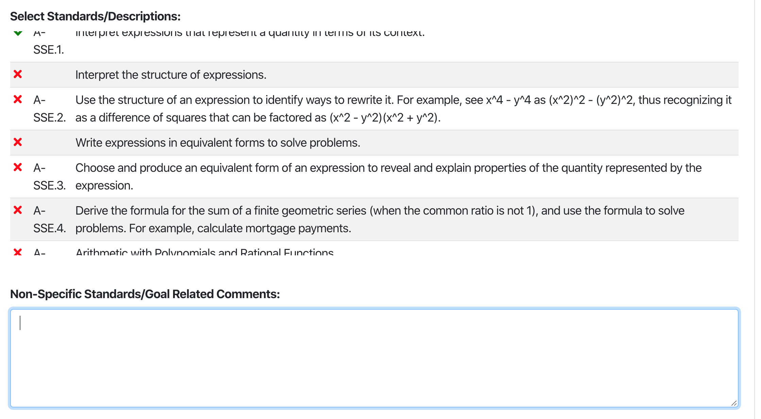
Task: Click the red X beside 'Interpret the structure of expressions'
Action: point(18,74)
